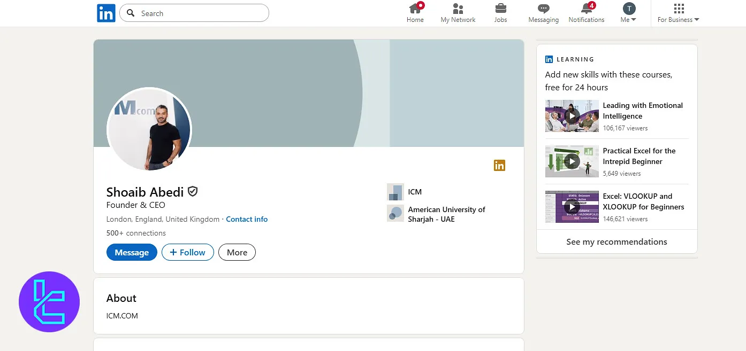Open the Contact info link
The height and width of the screenshot is (351, 746).
tap(247, 219)
